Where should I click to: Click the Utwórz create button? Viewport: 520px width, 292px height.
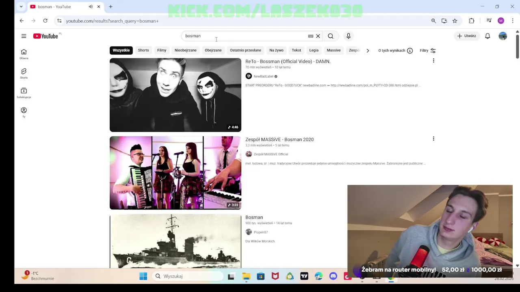click(466, 36)
